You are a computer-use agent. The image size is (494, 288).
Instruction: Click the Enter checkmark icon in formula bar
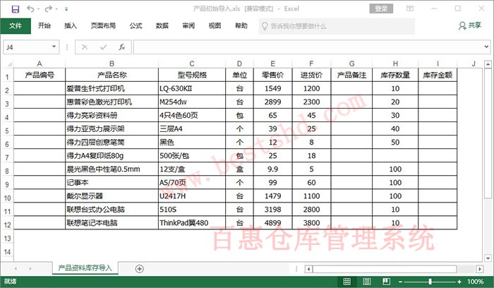(x=103, y=47)
